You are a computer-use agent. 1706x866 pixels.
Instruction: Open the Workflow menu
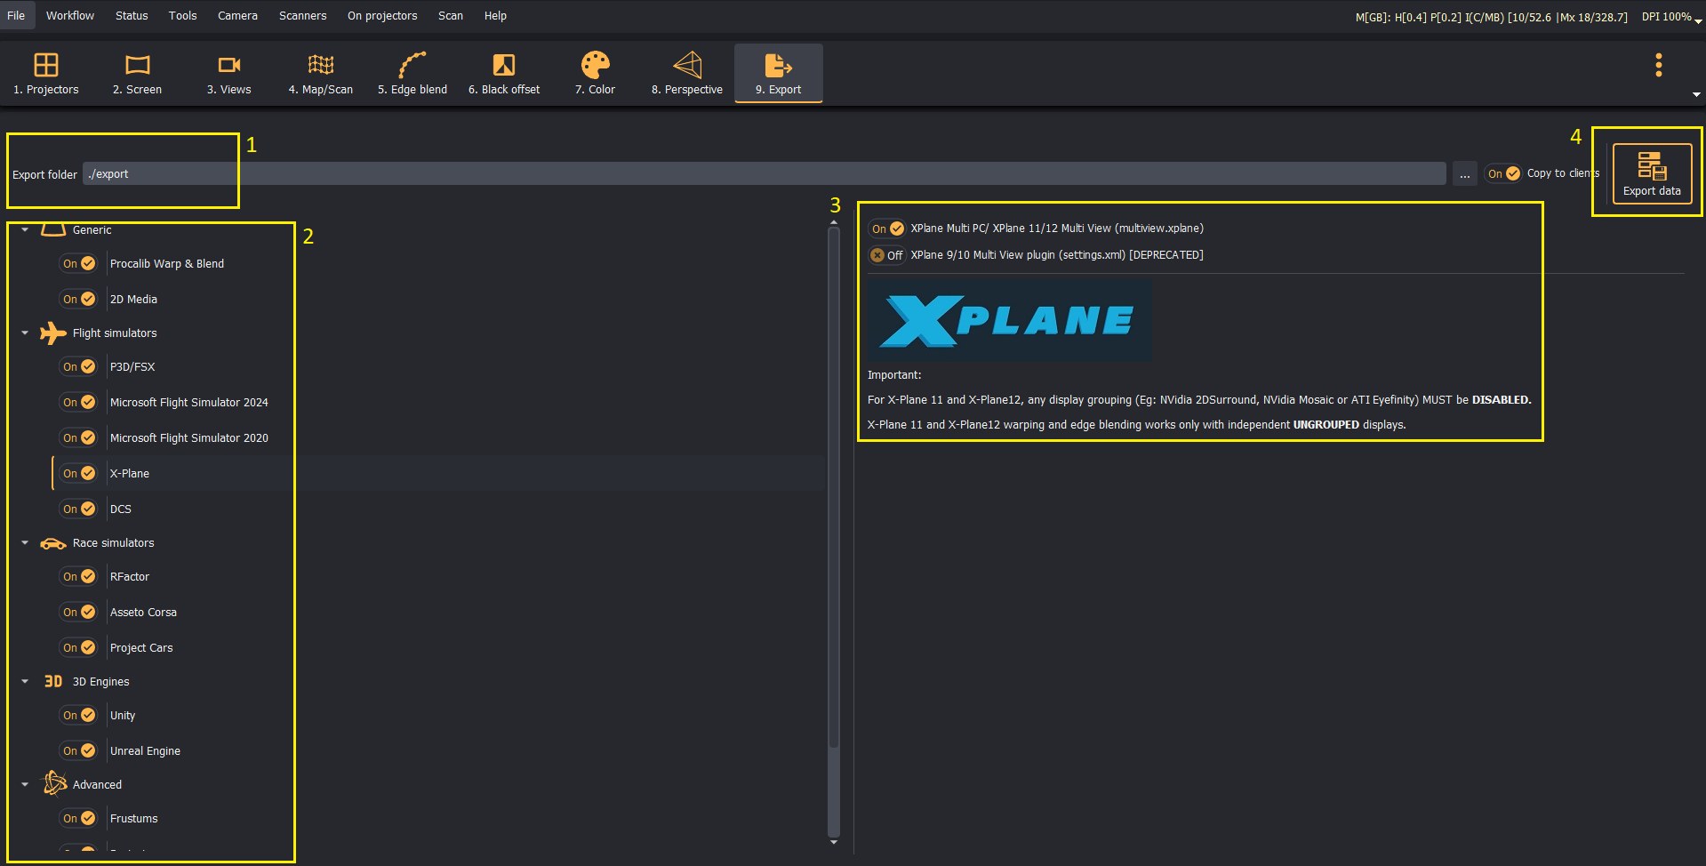click(70, 16)
